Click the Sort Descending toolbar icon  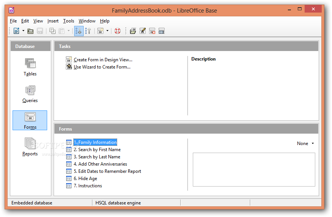(88, 31)
